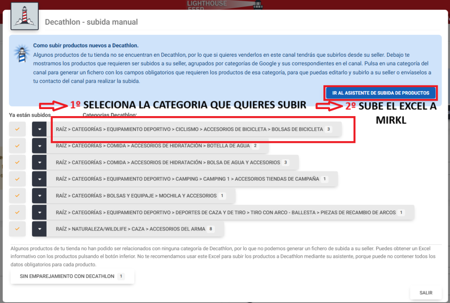
Task: Toggle the checkmark for the Bolsas de Bicicleta row
Action: [x=17, y=129]
